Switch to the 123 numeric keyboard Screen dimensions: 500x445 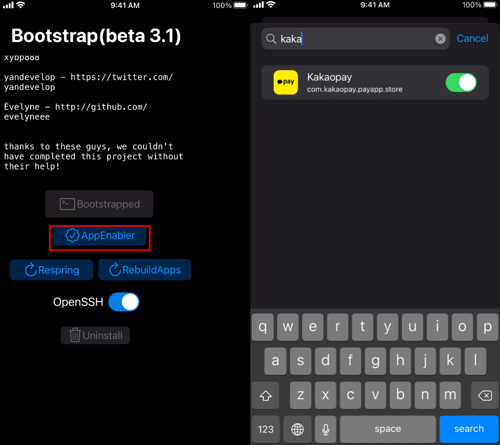click(x=266, y=429)
